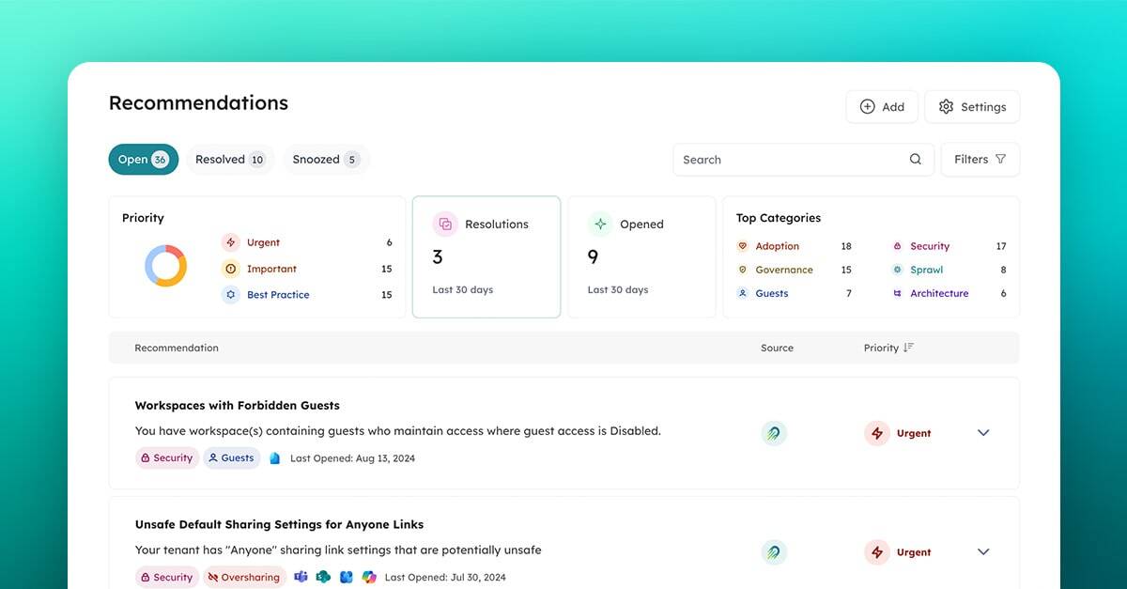Screen dimensions: 1127x589
Task: Click the priority donut chart
Action: point(165,266)
